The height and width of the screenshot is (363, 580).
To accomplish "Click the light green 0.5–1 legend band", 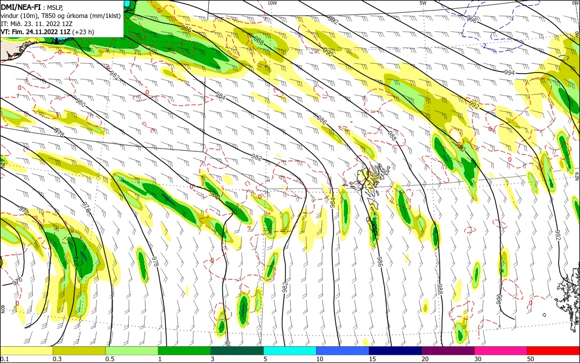I will click(132, 351).
